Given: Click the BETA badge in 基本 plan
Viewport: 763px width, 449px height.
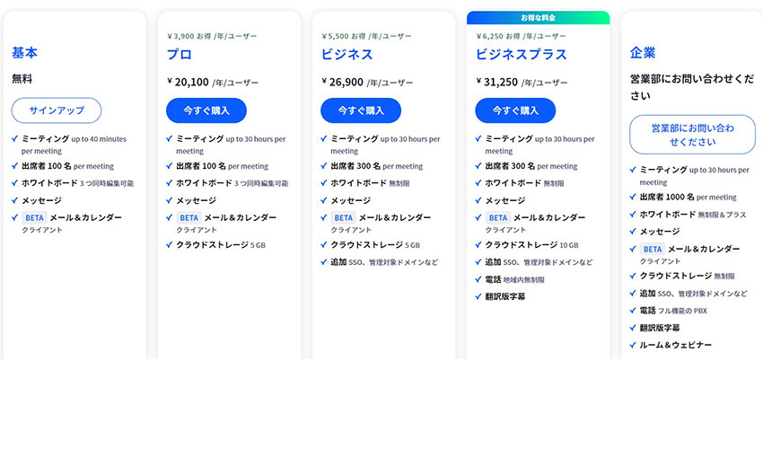Looking at the screenshot, I should click(x=35, y=217).
